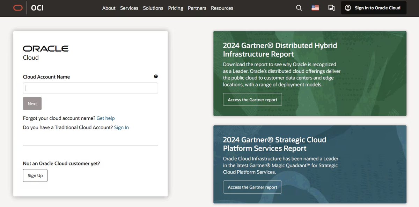Access the Strategic Cloud Platform Gartner report
The width and height of the screenshot is (419, 207).
point(252,187)
